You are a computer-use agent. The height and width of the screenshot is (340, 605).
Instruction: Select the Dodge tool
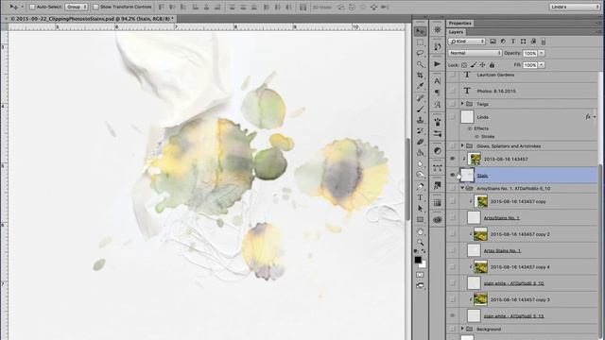pos(420,175)
